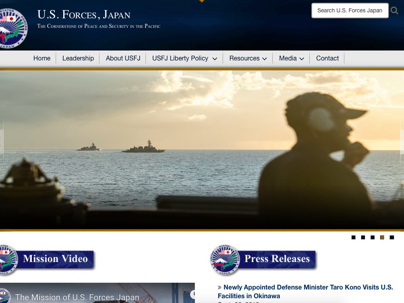404x303 pixels.
Task: Expand the Media dropdown chevron
Action: [x=302, y=59]
